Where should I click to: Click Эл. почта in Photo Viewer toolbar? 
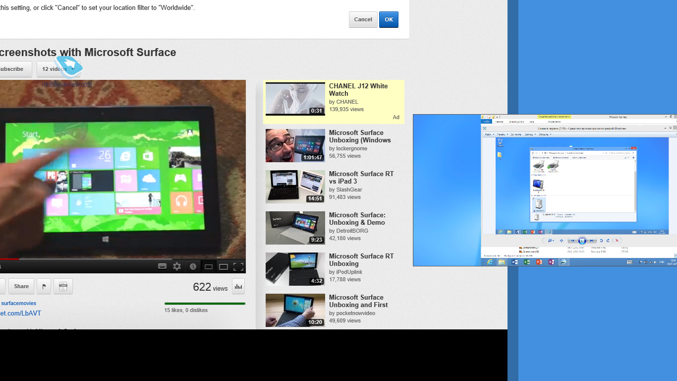pyautogui.click(x=516, y=134)
